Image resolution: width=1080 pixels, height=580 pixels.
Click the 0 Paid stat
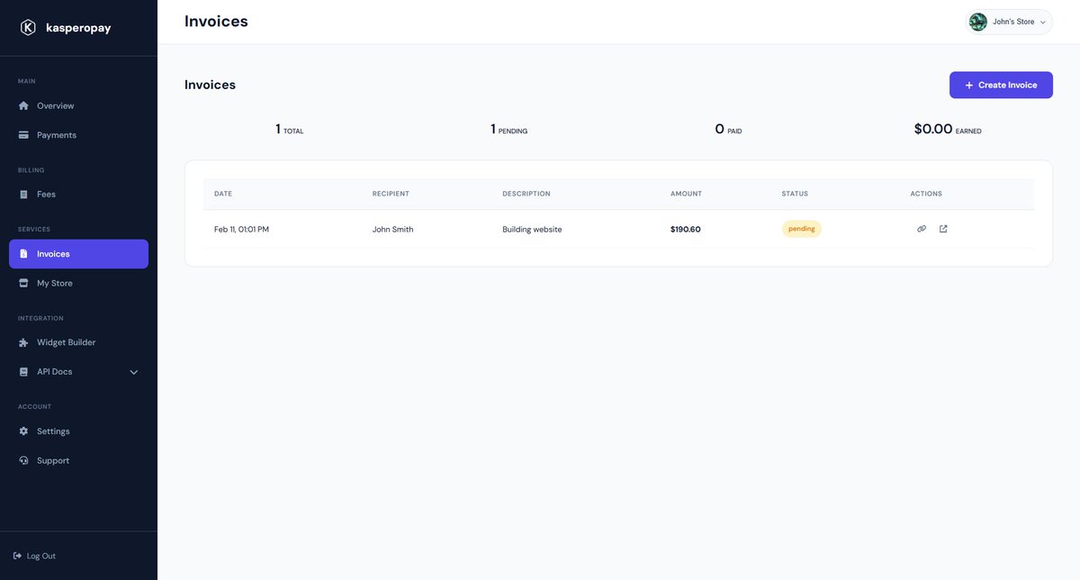click(728, 129)
